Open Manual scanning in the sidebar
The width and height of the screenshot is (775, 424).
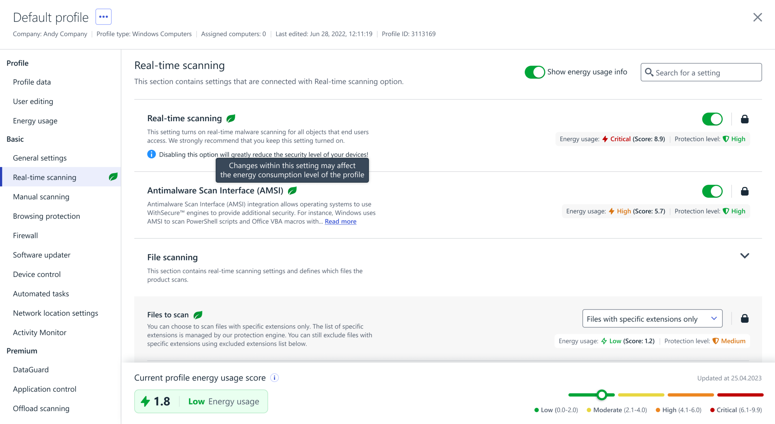click(41, 197)
